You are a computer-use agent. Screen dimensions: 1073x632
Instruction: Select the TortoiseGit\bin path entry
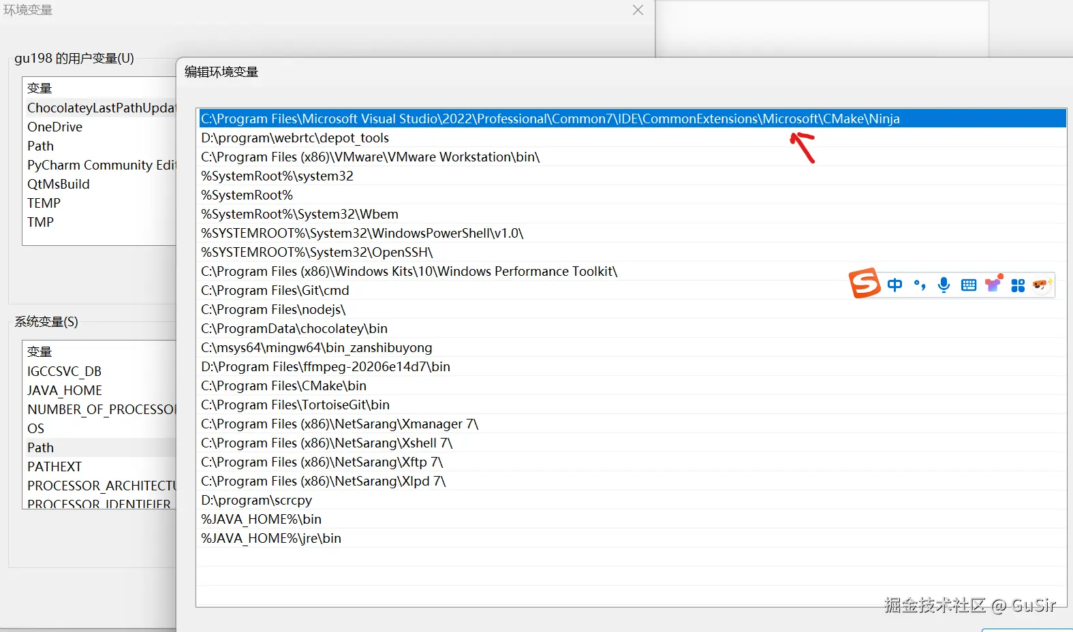(x=632, y=405)
